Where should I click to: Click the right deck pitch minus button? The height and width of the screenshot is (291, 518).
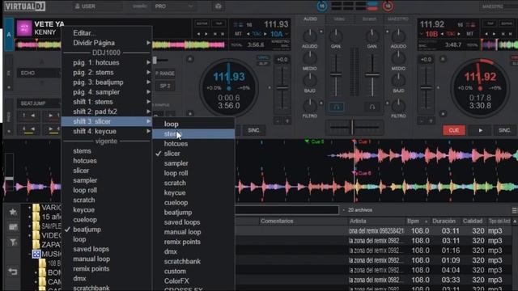(x=421, y=121)
